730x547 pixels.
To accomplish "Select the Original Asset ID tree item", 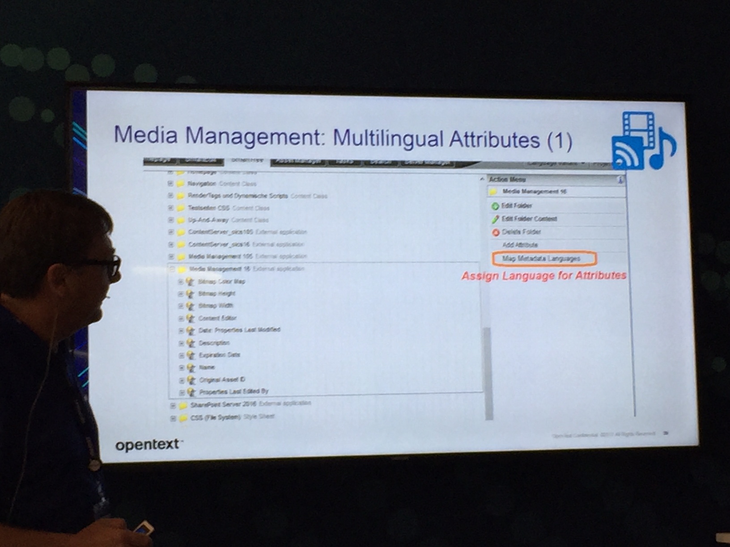I will (x=222, y=380).
